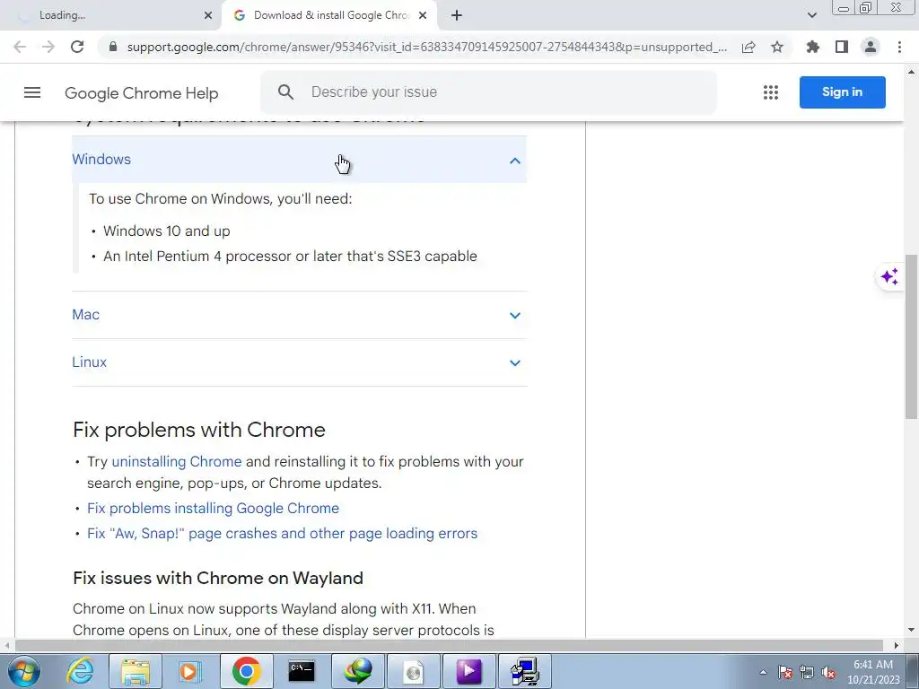The height and width of the screenshot is (689, 919).
Task: Click the network tray icon
Action: click(x=807, y=672)
